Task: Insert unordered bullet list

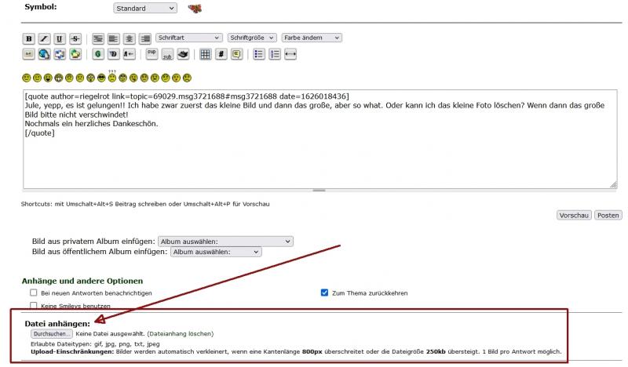Action: [x=258, y=55]
